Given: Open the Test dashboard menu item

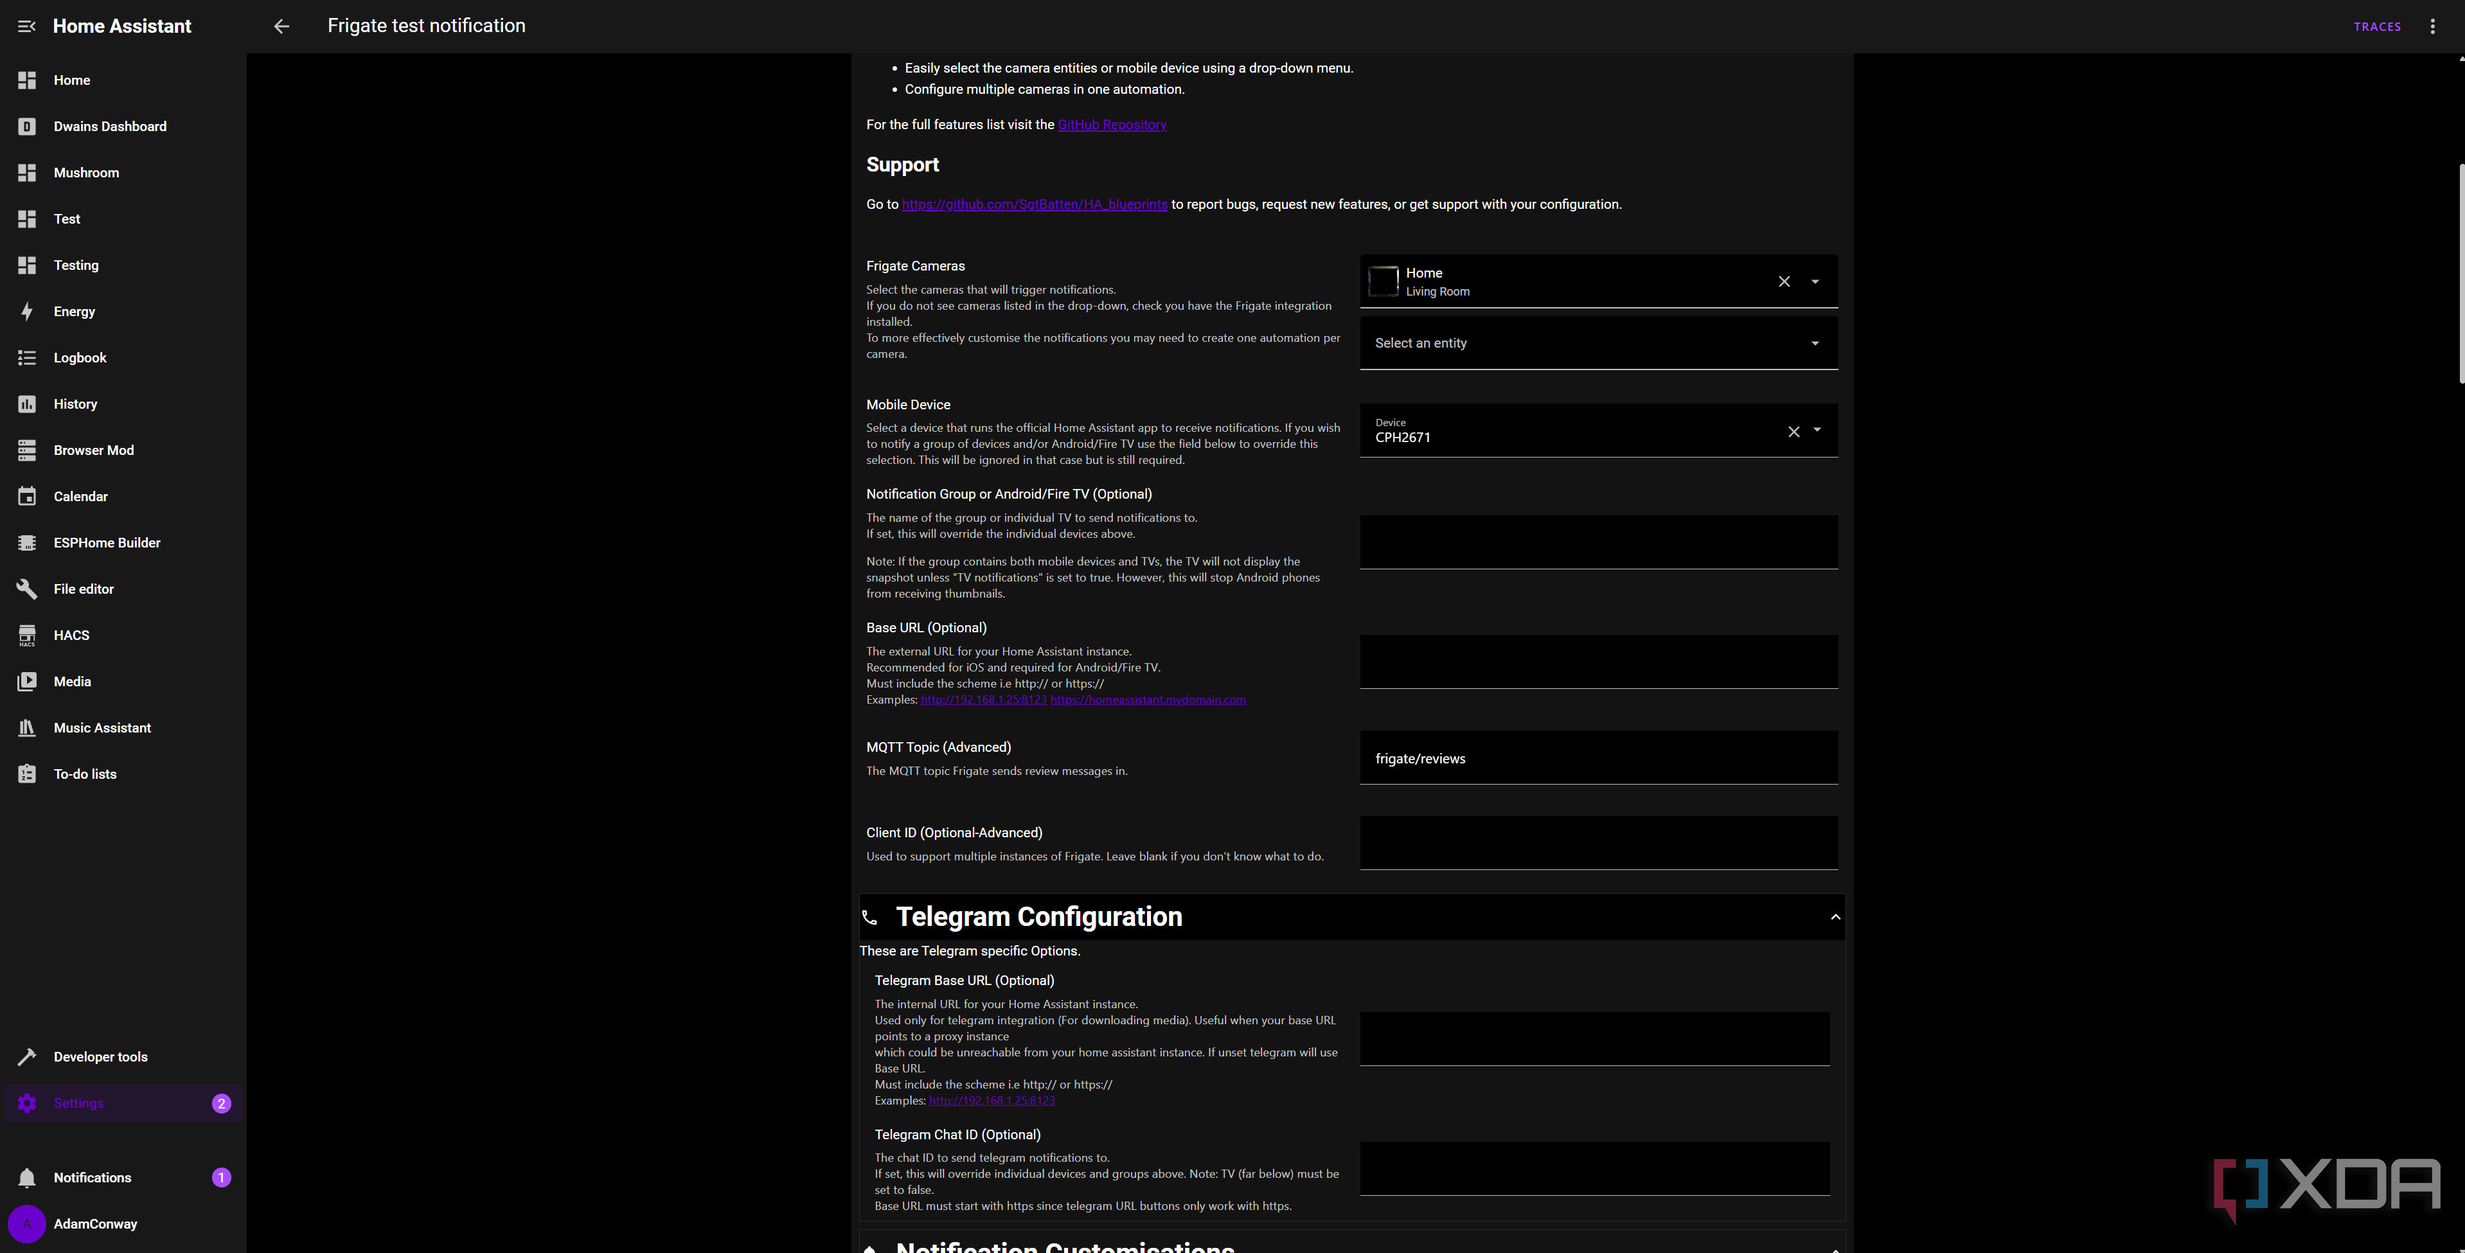Looking at the screenshot, I should [123, 219].
